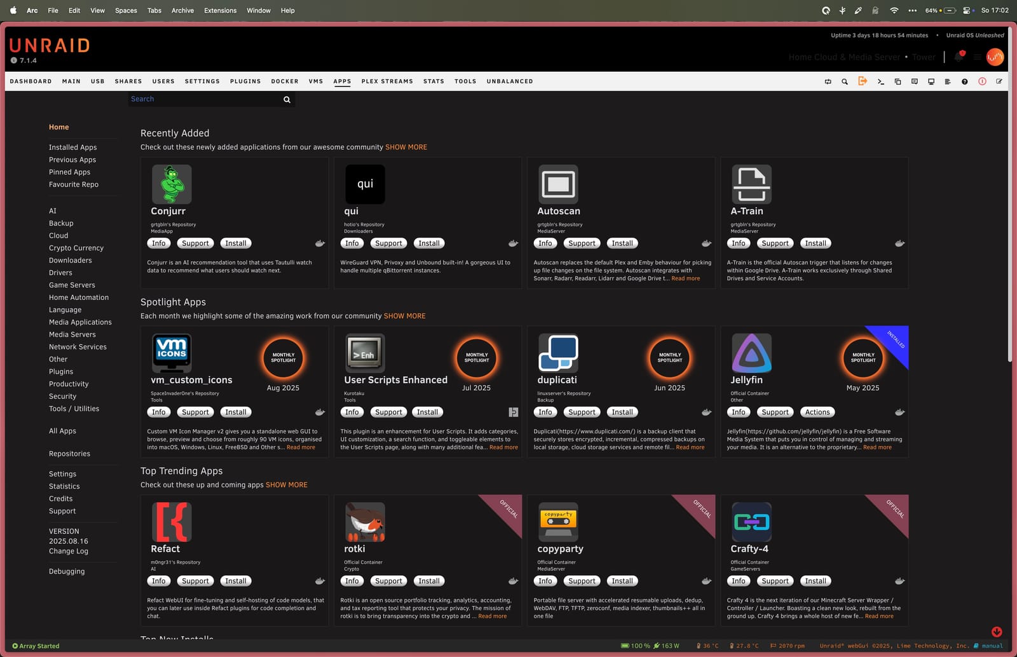Viewport: 1017px width, 657px height.
Task: Click the logout icon in toolbar
Action: [863, 81]
